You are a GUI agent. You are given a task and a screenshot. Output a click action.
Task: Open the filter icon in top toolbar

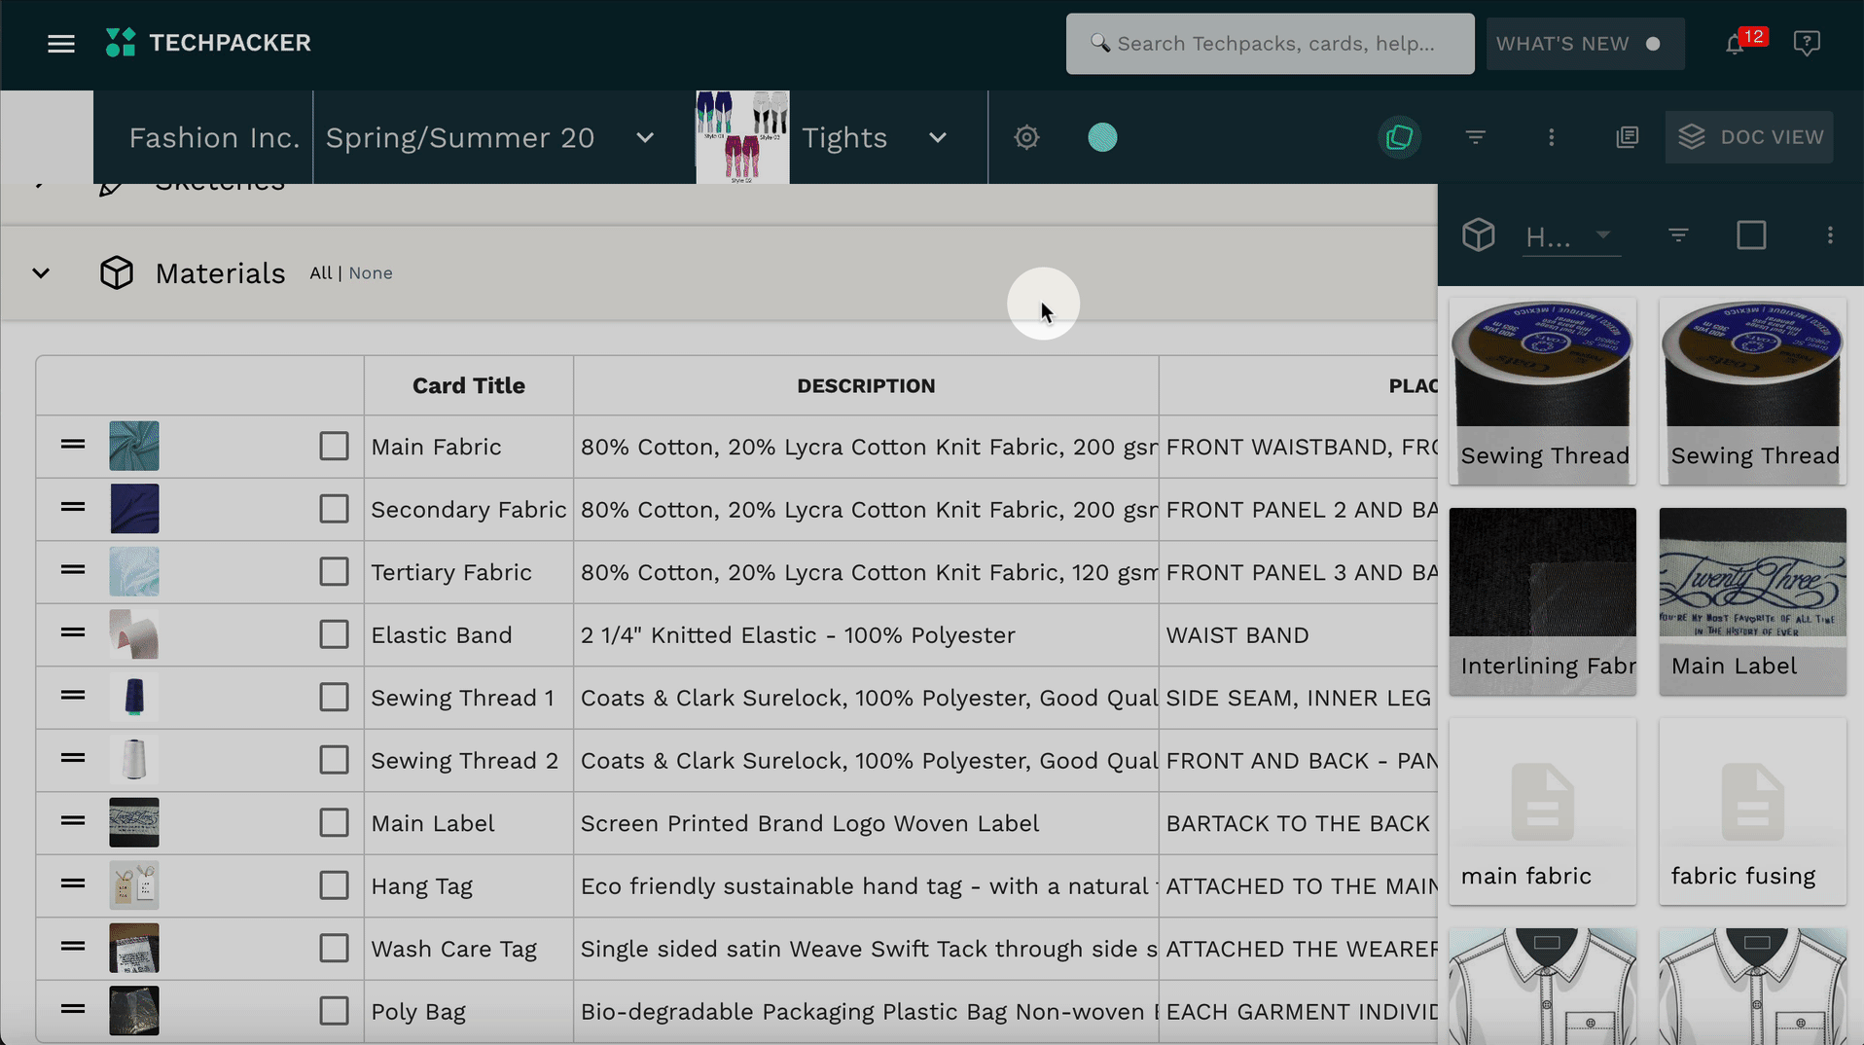[1475, 137]
